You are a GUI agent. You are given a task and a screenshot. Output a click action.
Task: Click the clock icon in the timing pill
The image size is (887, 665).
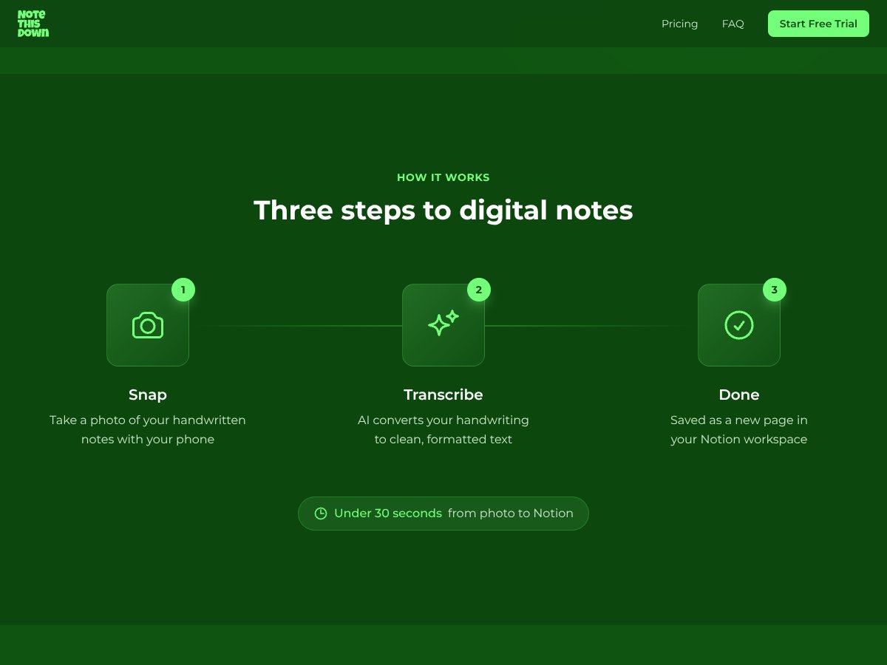point(321,513)
